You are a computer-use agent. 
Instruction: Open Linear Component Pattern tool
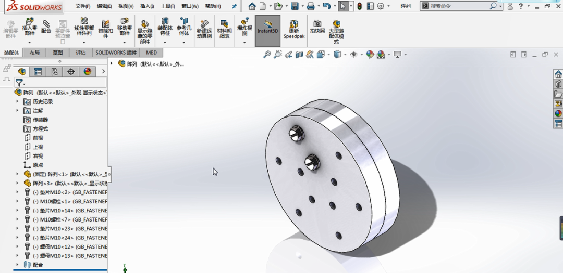tap(84, 27)
